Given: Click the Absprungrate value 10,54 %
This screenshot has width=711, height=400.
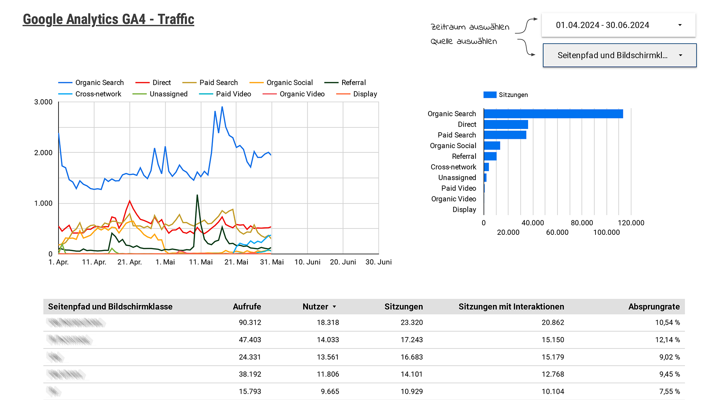Looking at the screenshot, I should click(x=667, y=323).
